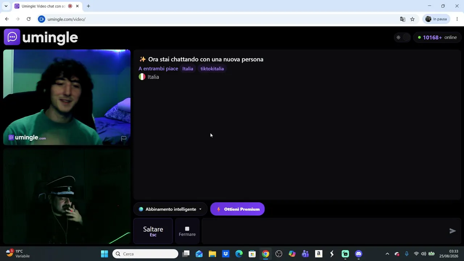Click the Umingle logo icon
This screenshot has height=261, width=464.
pyautogui.click(x=12, y=37)
